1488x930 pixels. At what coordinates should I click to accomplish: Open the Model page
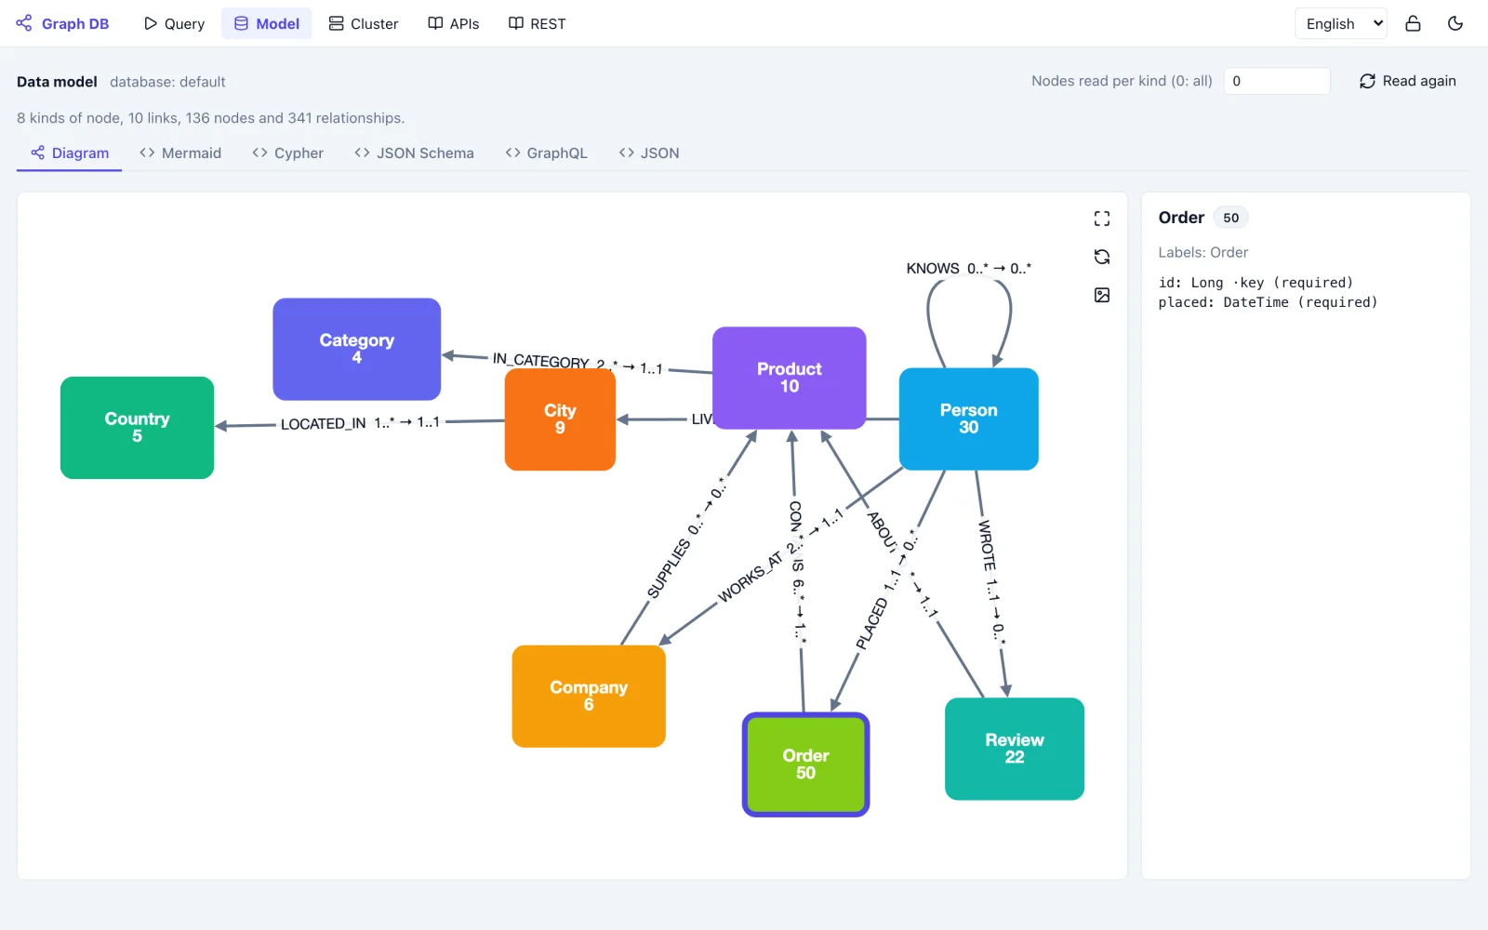[266, 23]
